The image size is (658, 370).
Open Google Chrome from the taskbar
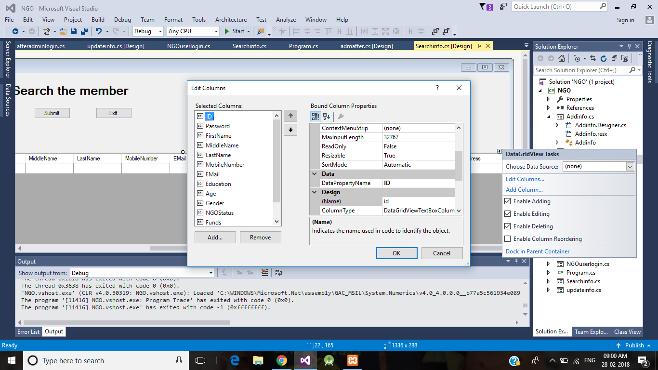point(282,360)
